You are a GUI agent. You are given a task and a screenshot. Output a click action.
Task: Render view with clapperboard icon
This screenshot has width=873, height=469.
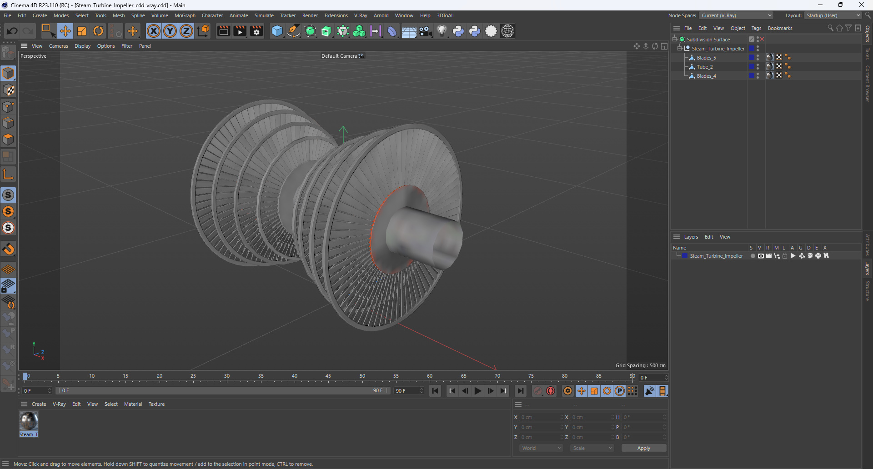(x=223, y=31)
